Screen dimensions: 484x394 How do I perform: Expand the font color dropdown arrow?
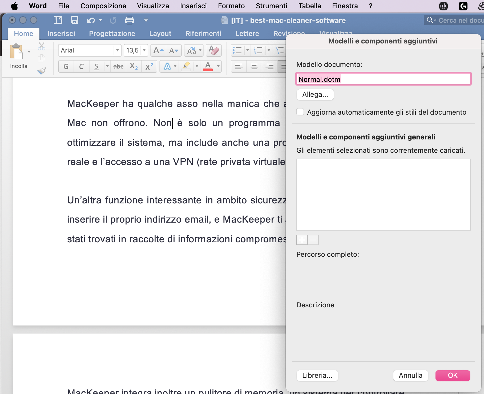(218, 66)
